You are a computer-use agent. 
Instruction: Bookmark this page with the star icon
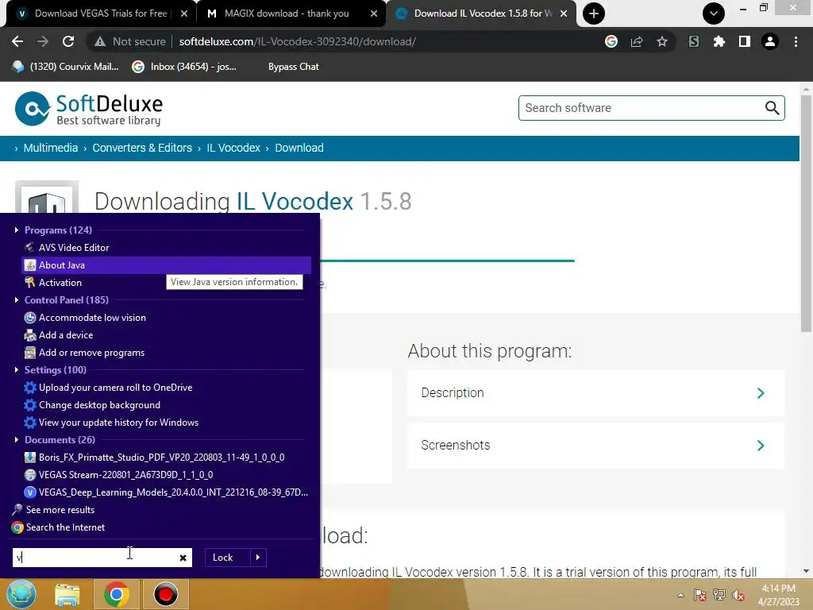(662, 41)
